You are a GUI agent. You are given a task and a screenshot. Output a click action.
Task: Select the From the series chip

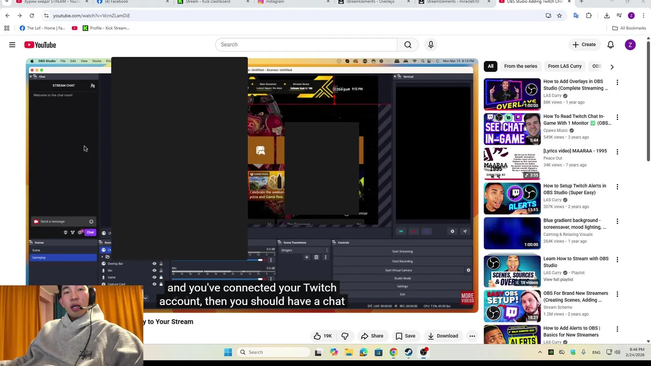(520, 66)
